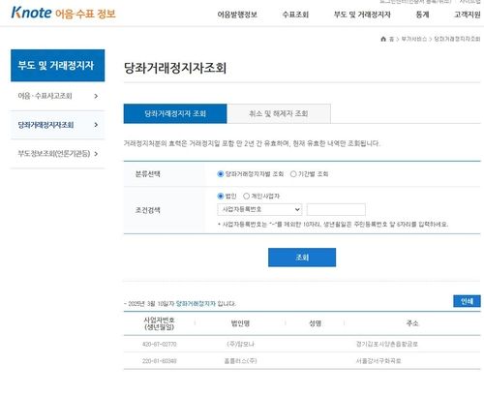Switch to 취소 및 해제자 조회 tab

pyautogui.click(x=279, y=113)
